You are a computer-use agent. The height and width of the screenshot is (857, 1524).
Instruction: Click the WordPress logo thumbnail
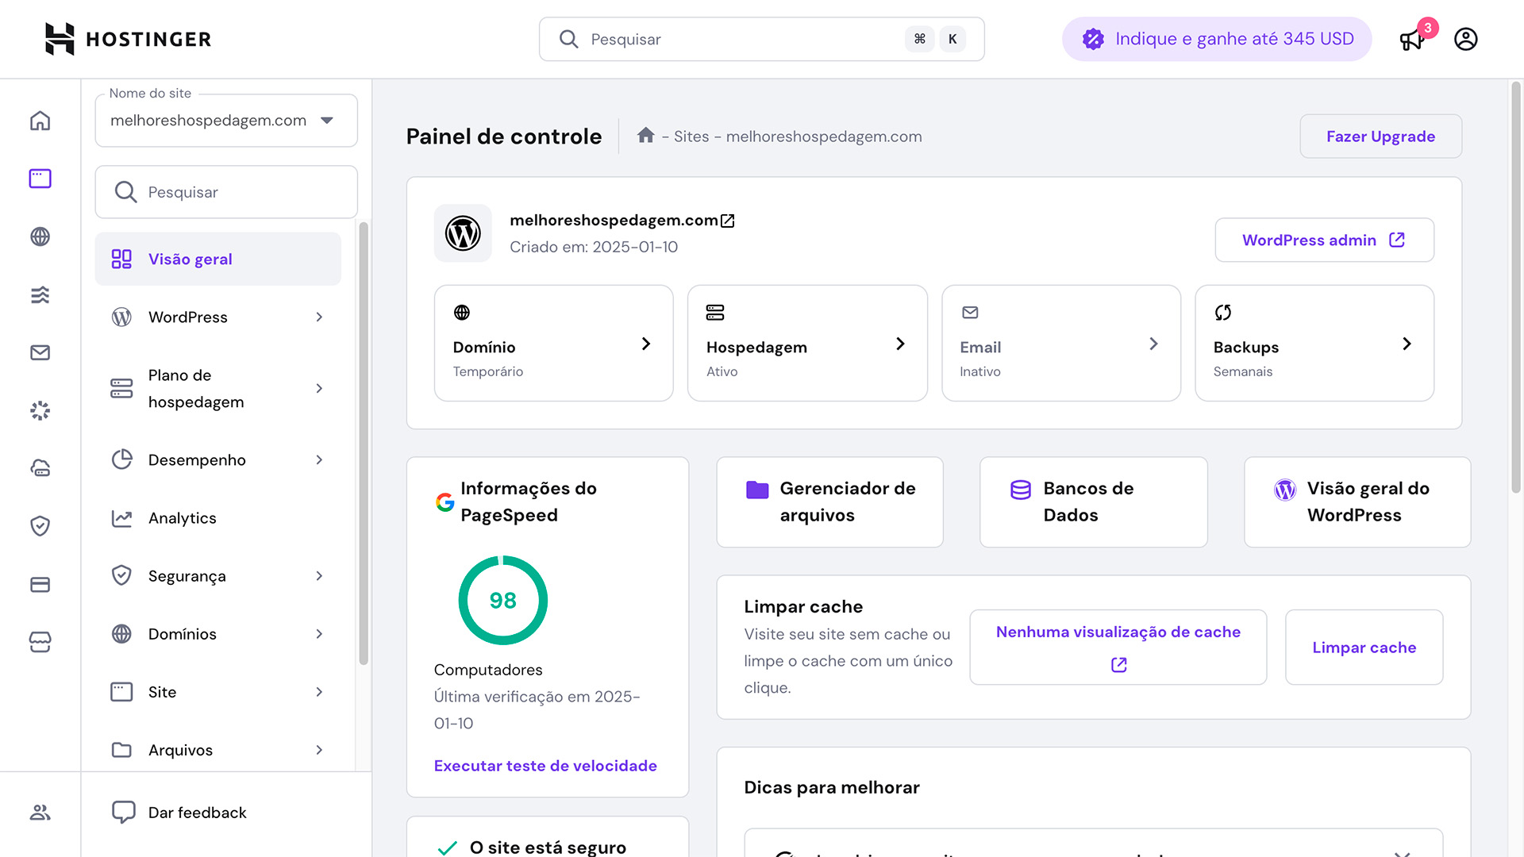pyautogui.click(x=463, y=233)
